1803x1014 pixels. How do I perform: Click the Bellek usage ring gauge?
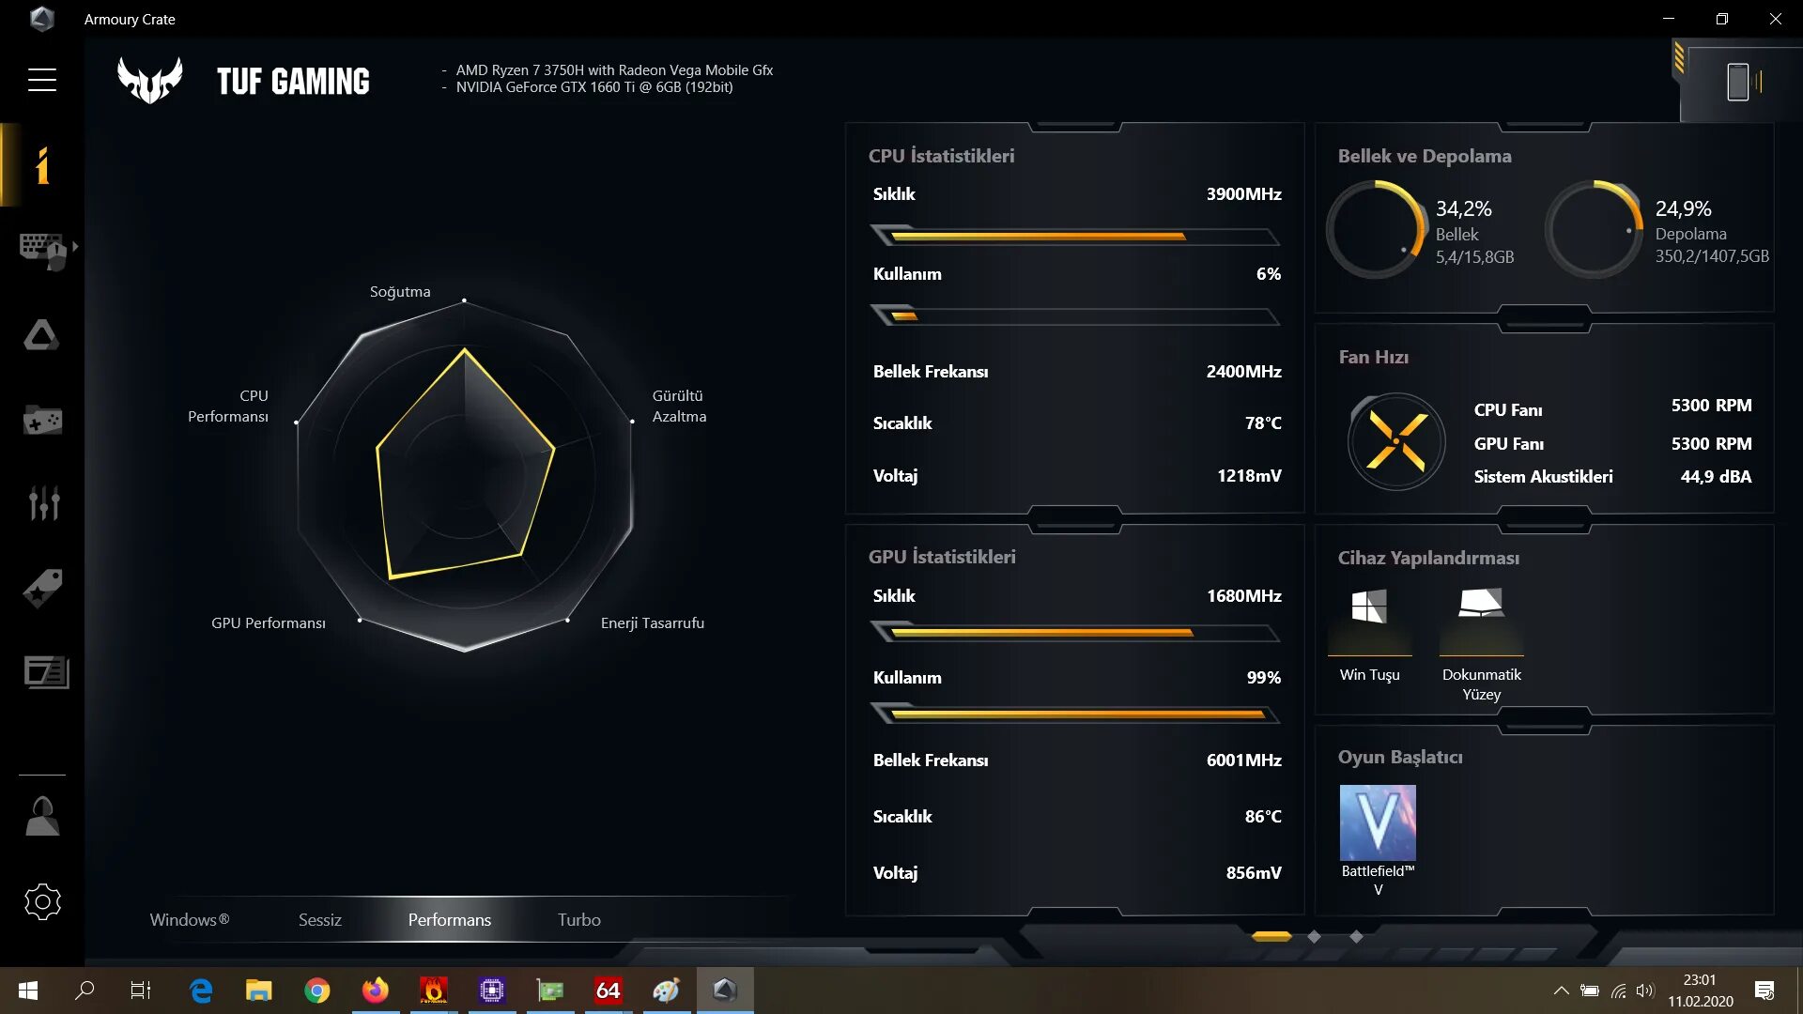tap(1376, 229)
